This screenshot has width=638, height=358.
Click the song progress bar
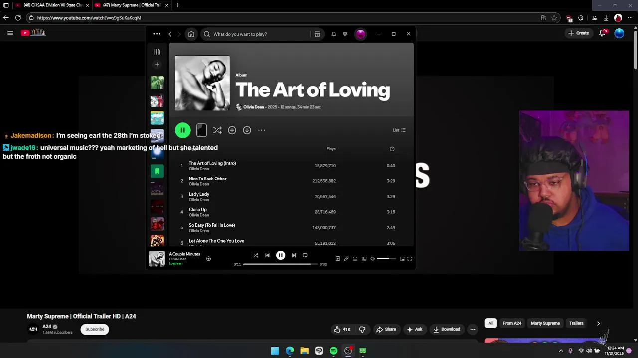pyautogui.click(x=281, y=264)
